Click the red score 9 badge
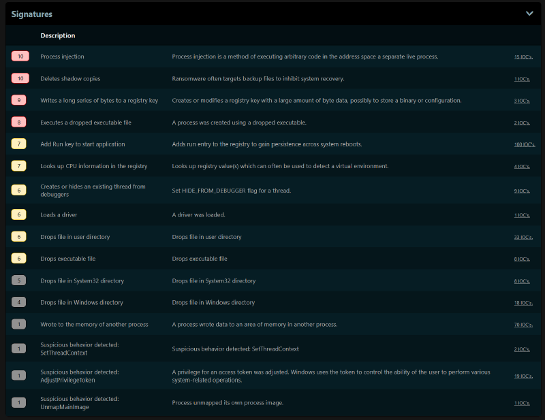 pos(19,101)
